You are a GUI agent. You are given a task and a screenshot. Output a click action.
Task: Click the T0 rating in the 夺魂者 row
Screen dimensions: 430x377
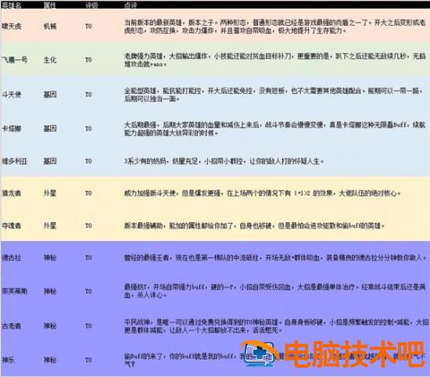tap(88, 226)
